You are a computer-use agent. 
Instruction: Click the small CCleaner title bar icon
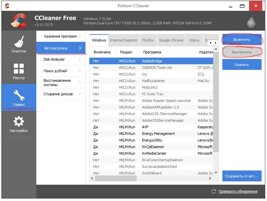[6, 6]
